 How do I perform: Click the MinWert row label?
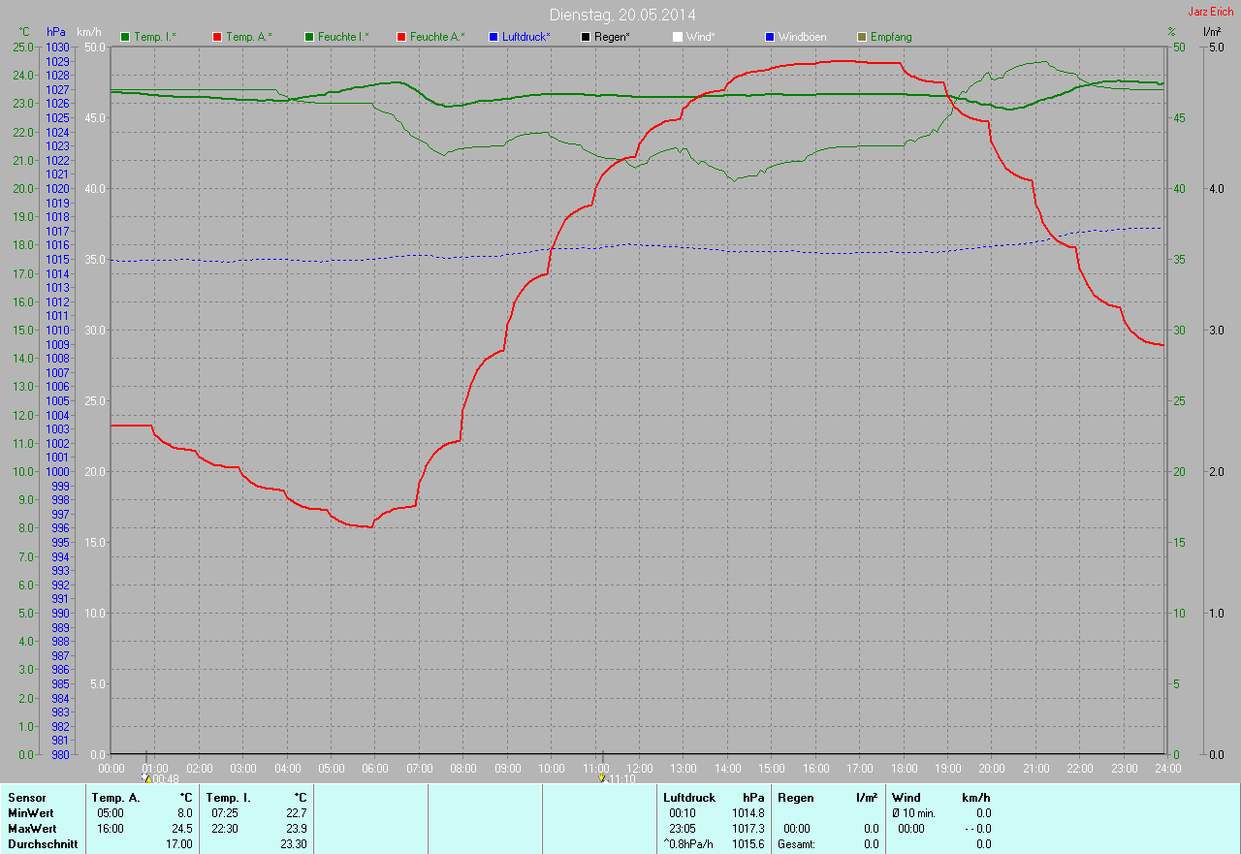coord(31,813)
